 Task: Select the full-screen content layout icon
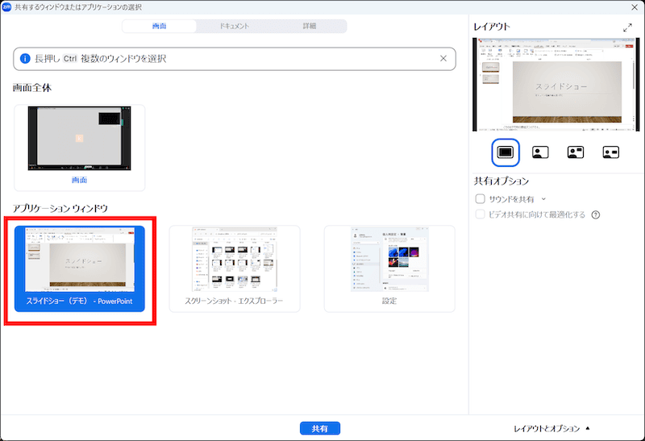[506, 151]
